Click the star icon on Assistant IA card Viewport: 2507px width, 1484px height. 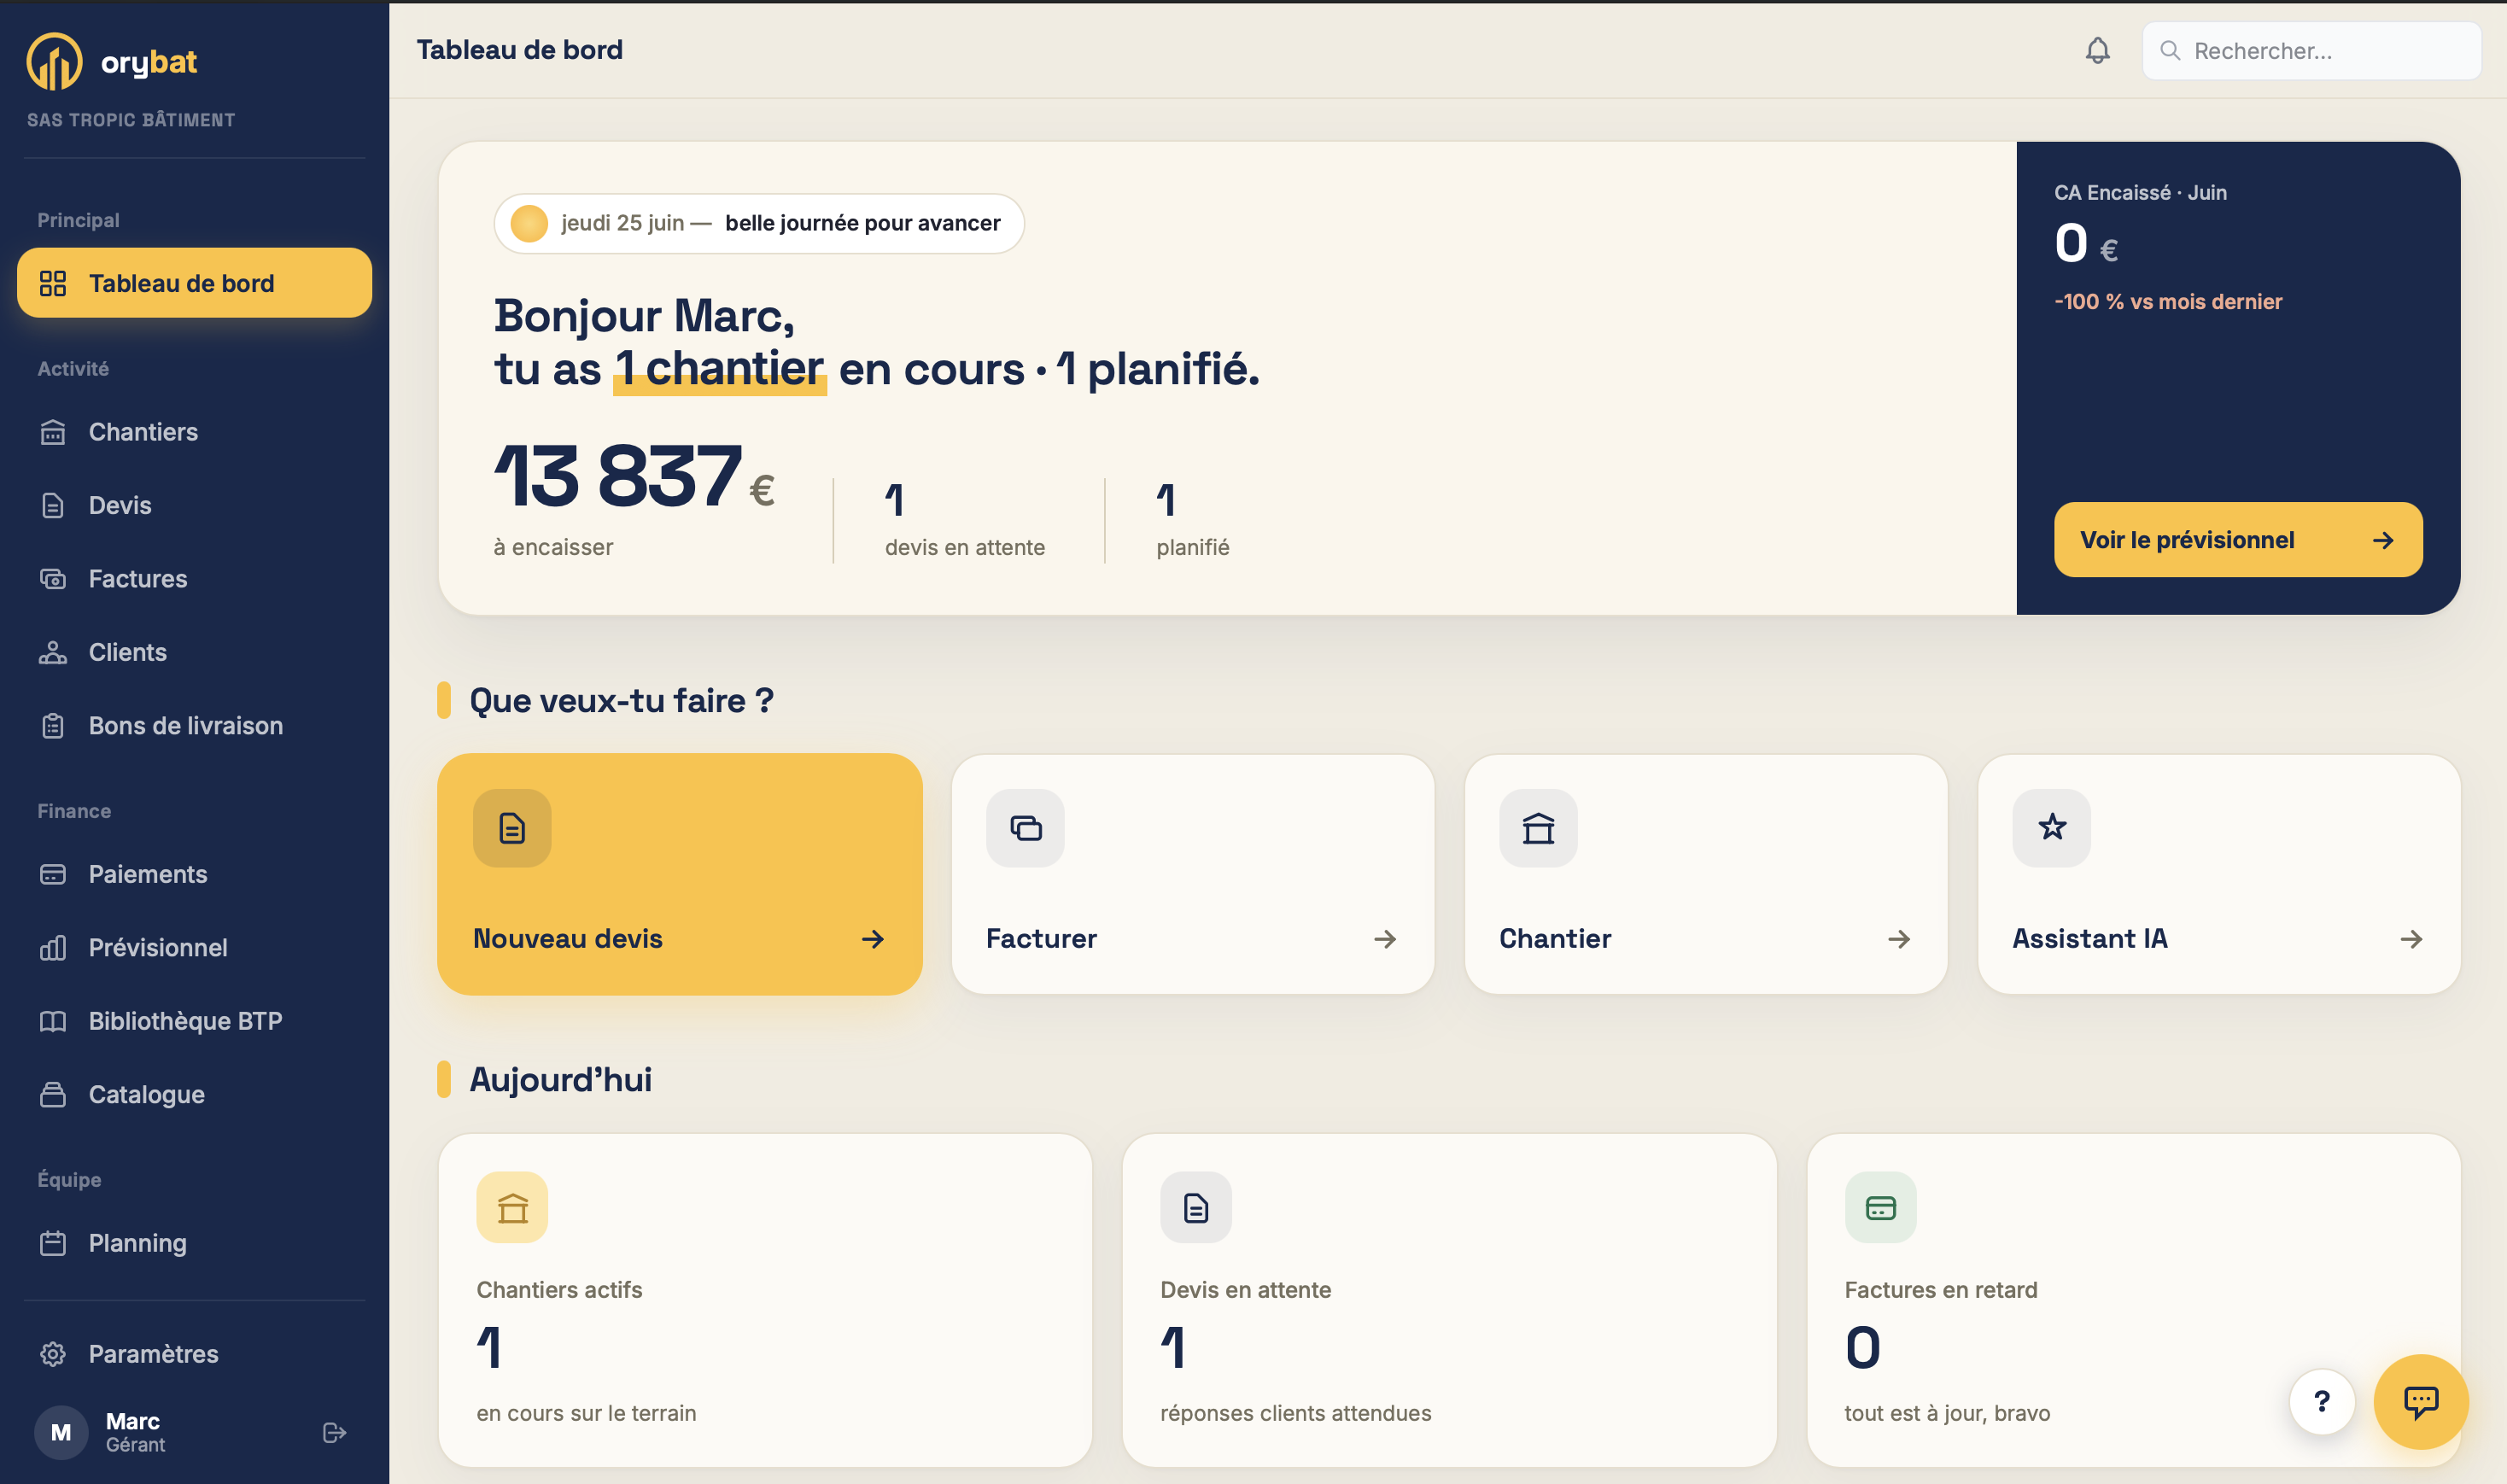(x=2051, y=828)
